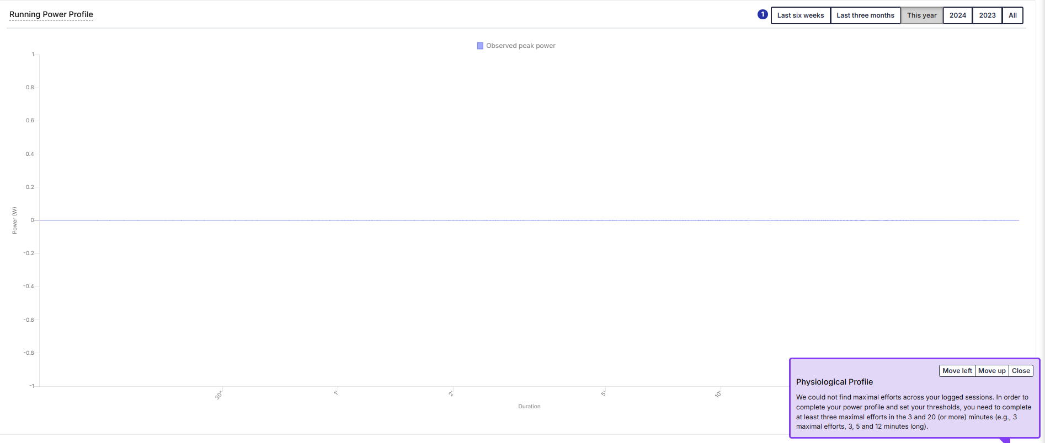
Task: Click the blue number 1 notification badge
Action: coord(763,15)
